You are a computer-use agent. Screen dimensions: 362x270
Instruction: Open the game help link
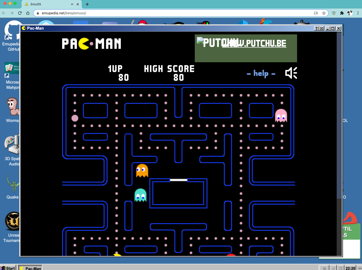coord(261,73)
